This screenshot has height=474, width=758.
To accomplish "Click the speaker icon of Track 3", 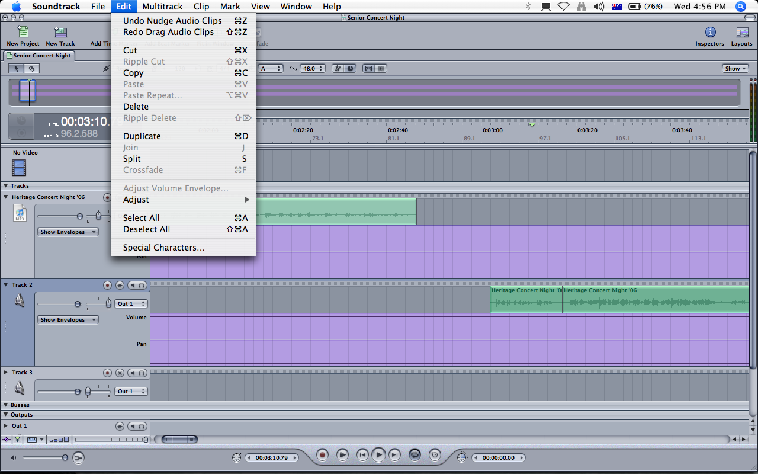I will (20, 388).
